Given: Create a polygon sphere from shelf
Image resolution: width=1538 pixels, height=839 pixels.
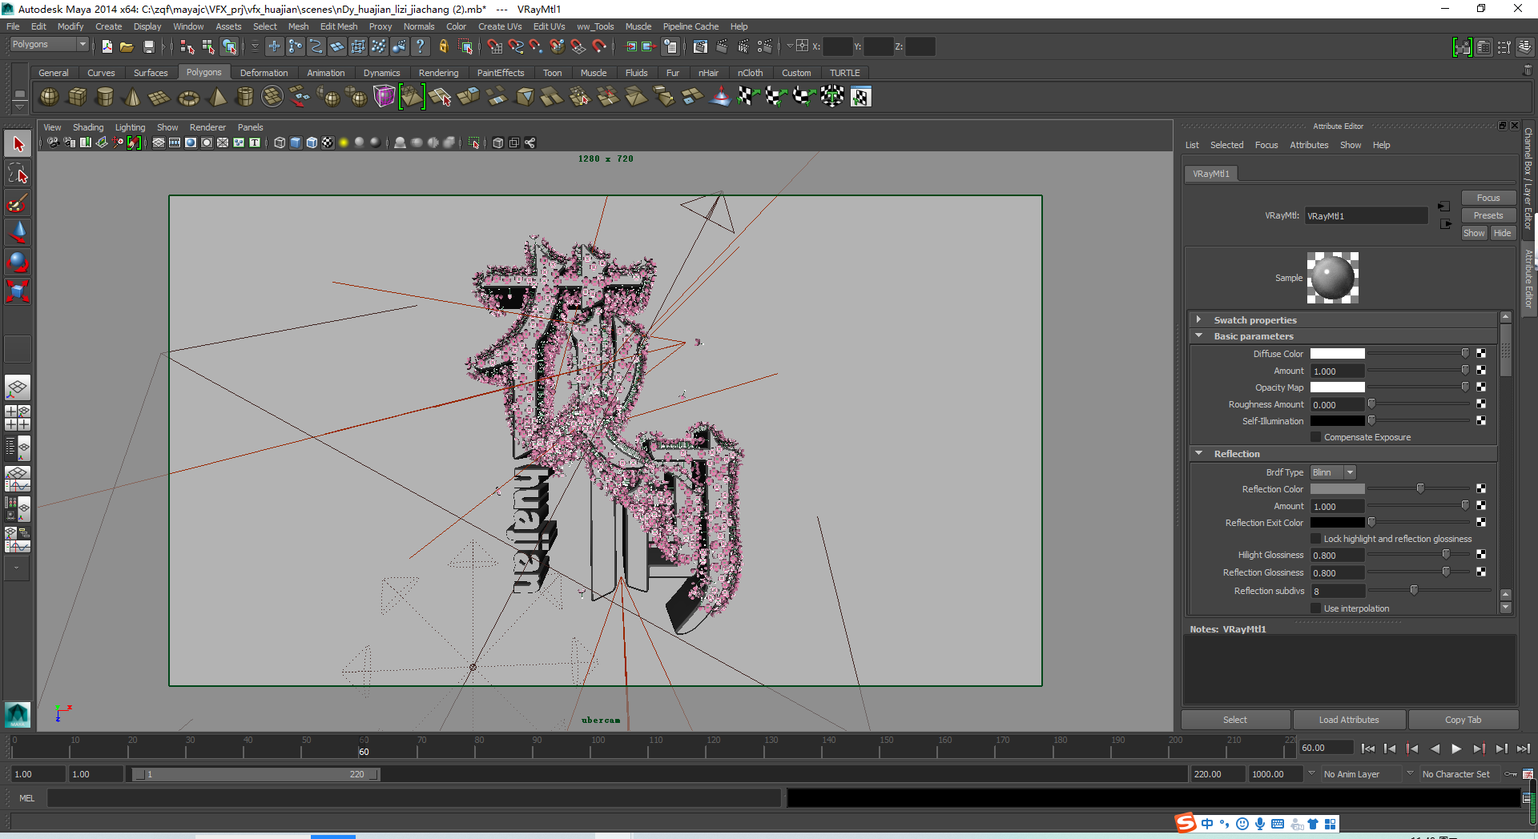Looking at the screenshot, I should coord(49,97).
